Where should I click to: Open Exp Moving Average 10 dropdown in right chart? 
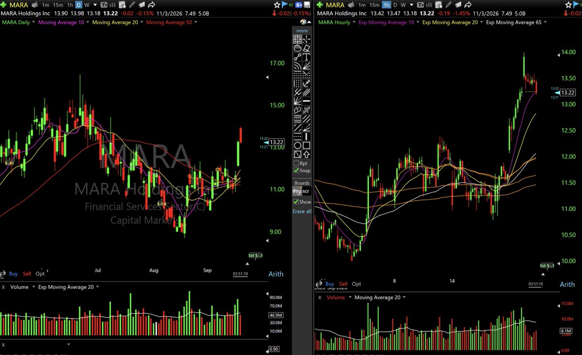[418, 22]
